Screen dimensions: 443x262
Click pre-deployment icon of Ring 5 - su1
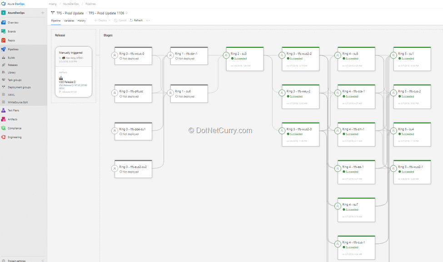(x=393, y=55)
